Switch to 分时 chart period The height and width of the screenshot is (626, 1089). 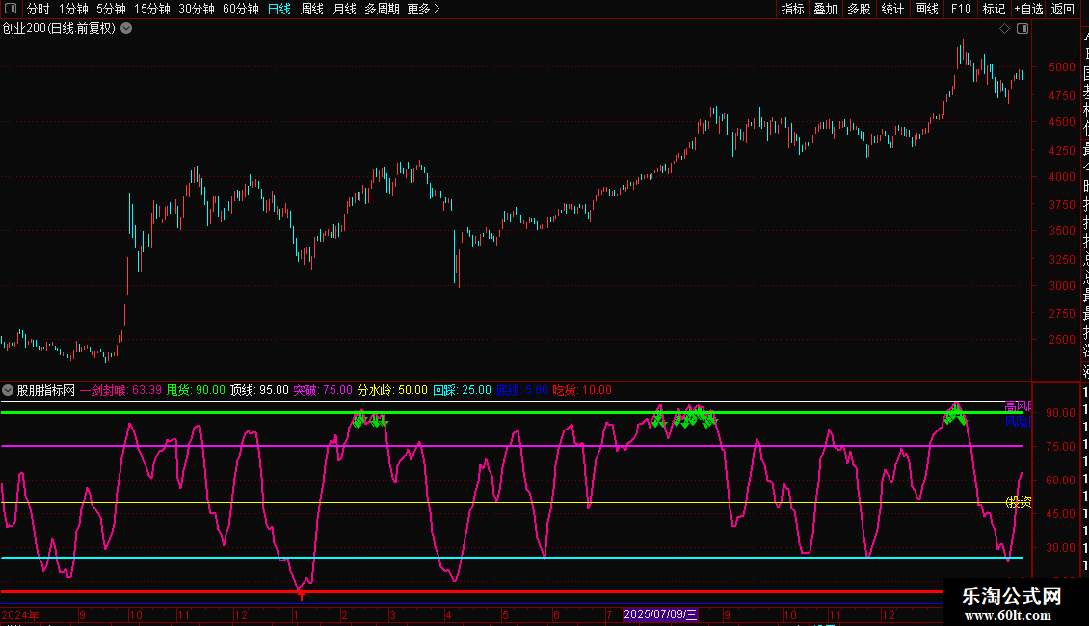(39, 9)
